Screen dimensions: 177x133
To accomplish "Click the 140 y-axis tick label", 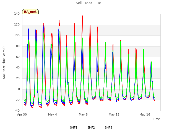I will pyautogui.click(x=17, y=14).
